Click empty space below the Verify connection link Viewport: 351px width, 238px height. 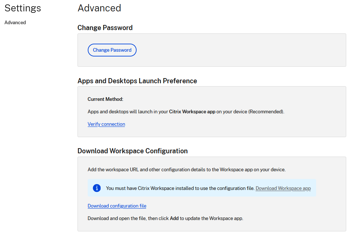tap(211, 132)
